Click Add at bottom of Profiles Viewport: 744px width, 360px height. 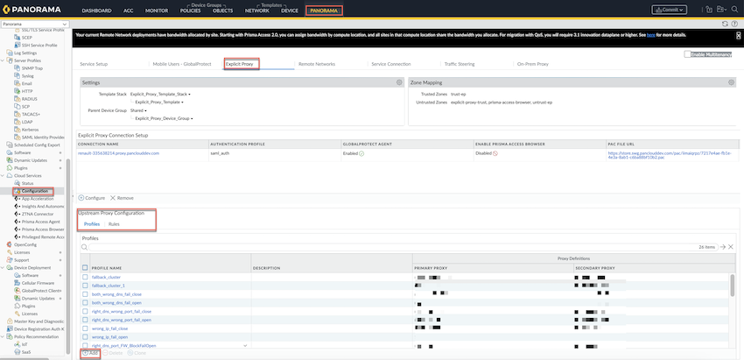(92, 353)
